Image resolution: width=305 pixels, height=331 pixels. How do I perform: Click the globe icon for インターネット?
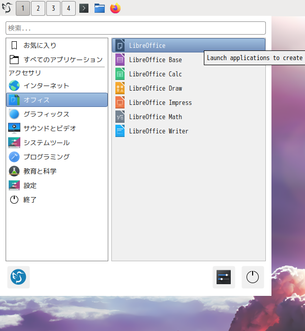14,86
